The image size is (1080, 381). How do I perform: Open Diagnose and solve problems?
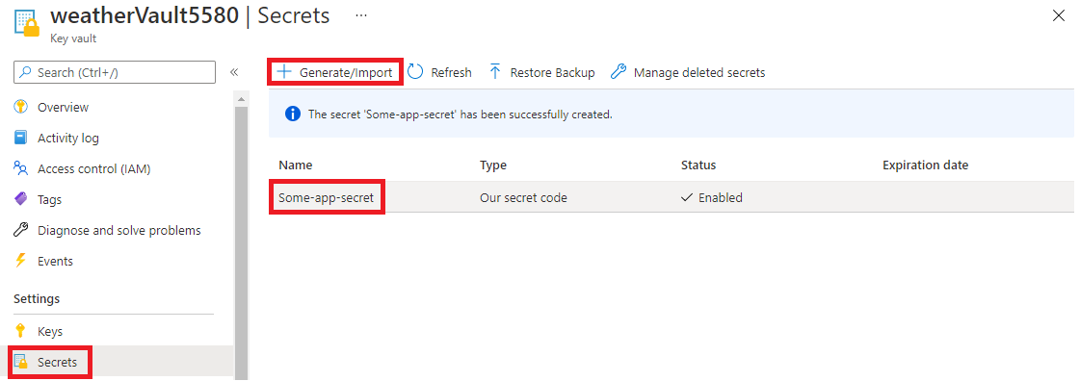tap(119, 230)
